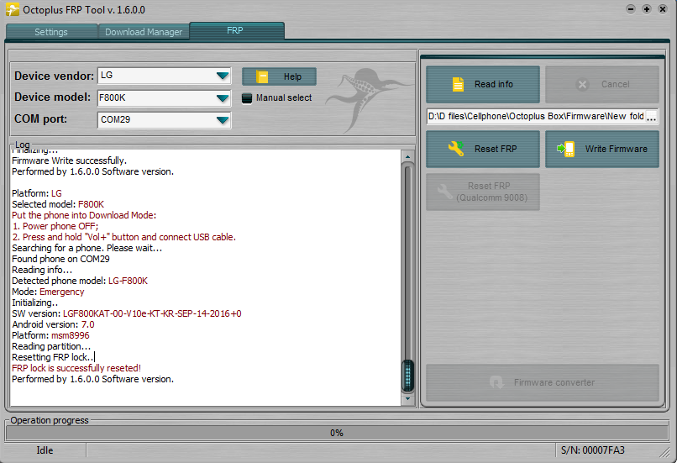Click the COM29 port field
The image size is (677, 463).
(x=164, y=120)
